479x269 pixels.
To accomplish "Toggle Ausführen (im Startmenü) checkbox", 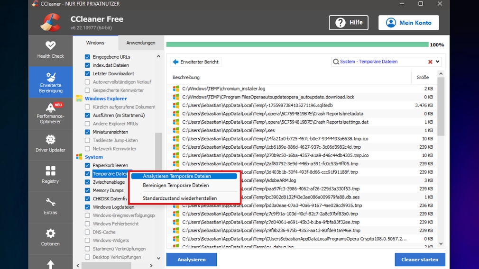I will (87, 115).
